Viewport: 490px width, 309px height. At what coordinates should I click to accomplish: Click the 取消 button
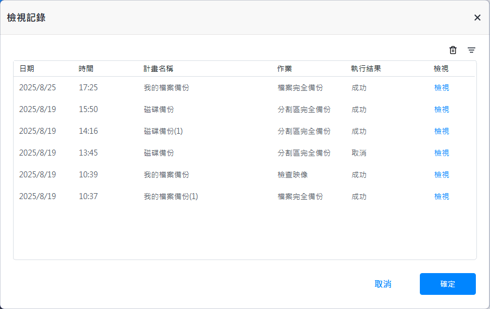383,284
